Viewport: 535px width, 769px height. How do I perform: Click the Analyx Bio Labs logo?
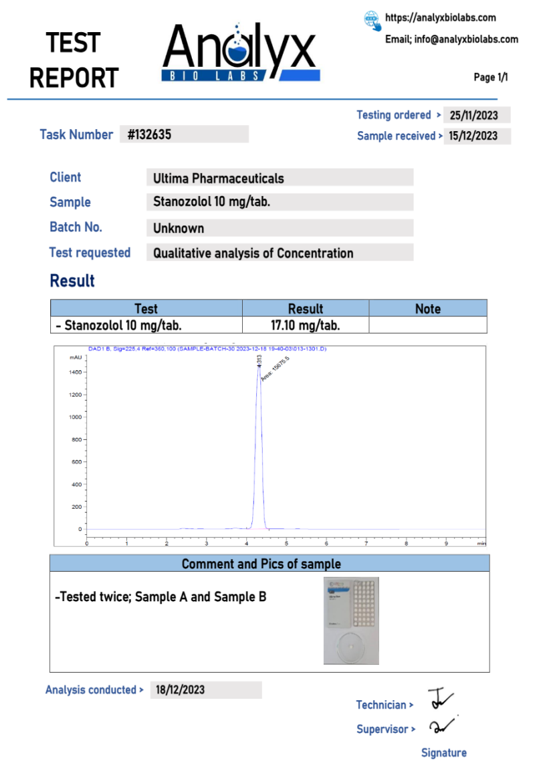click(x=240, y=53)
